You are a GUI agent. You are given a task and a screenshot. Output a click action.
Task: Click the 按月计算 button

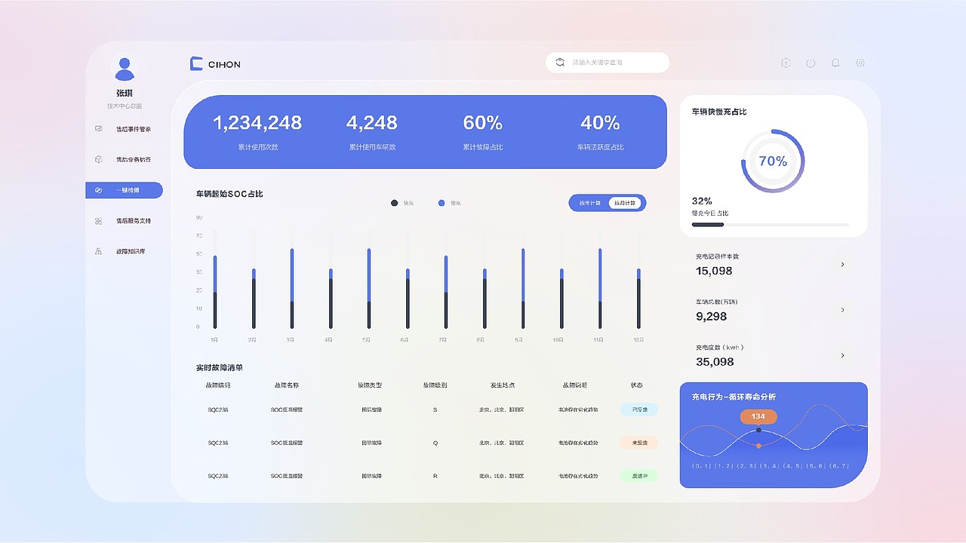click(626, 202)
